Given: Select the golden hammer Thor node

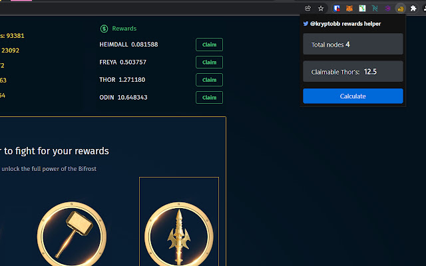Looking at the screenshot, I should pyautogui.click(x=72, y=235).
